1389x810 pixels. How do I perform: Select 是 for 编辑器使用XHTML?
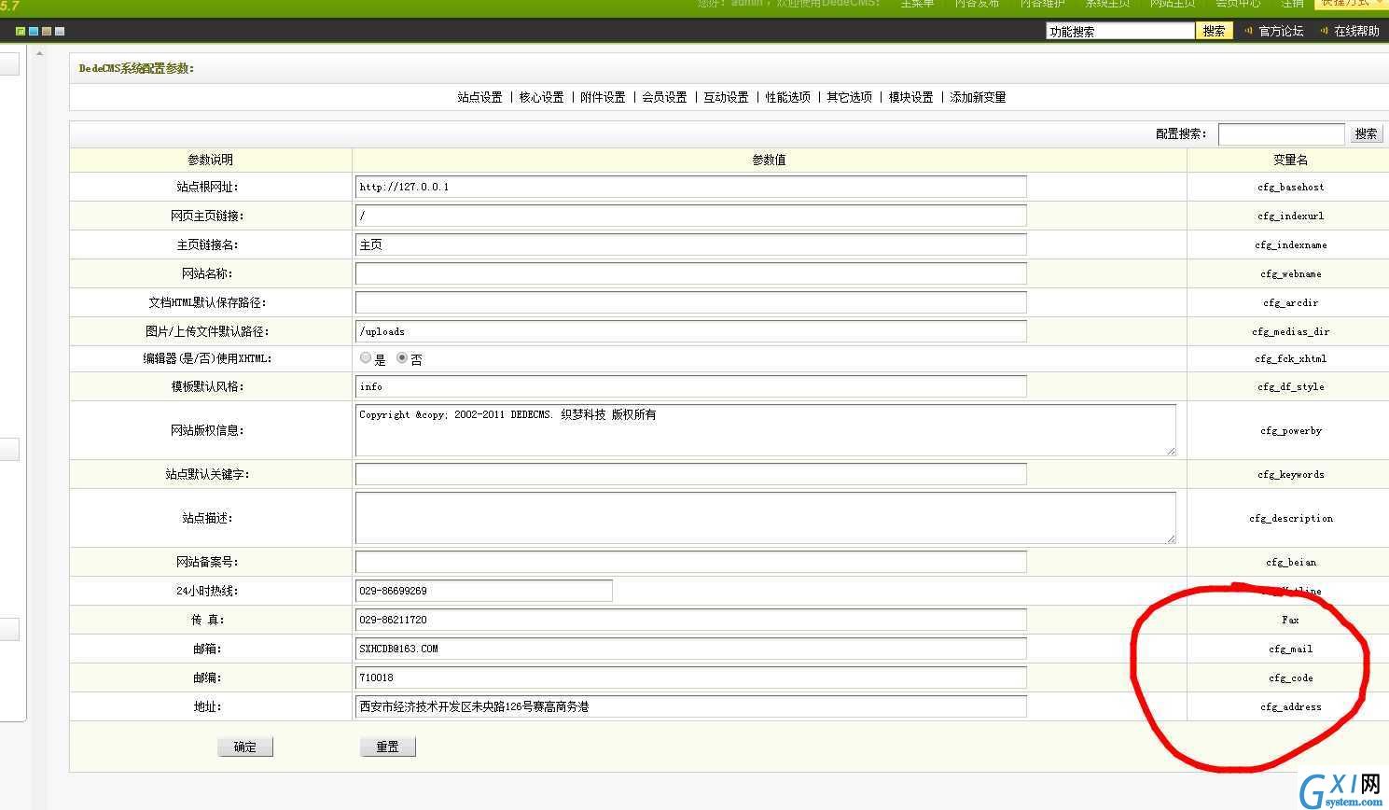tap(365, 357)
